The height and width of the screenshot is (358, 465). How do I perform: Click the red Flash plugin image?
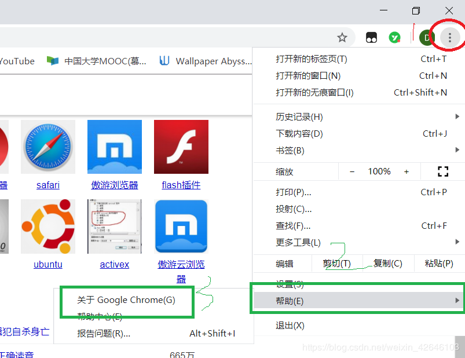coord(181,147)
